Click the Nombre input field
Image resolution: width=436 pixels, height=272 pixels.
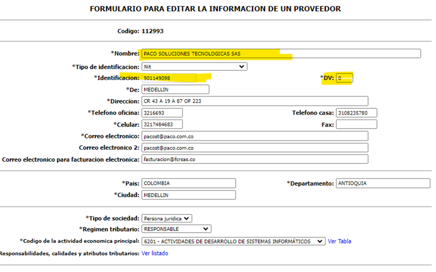pyautogui.click(x=281, y=54)
